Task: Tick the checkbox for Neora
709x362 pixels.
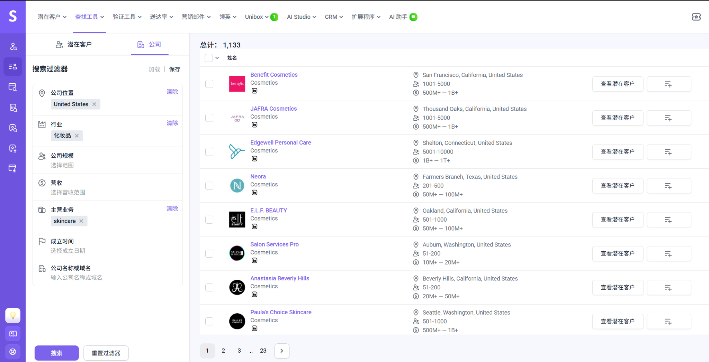Action: coord(209,186)
